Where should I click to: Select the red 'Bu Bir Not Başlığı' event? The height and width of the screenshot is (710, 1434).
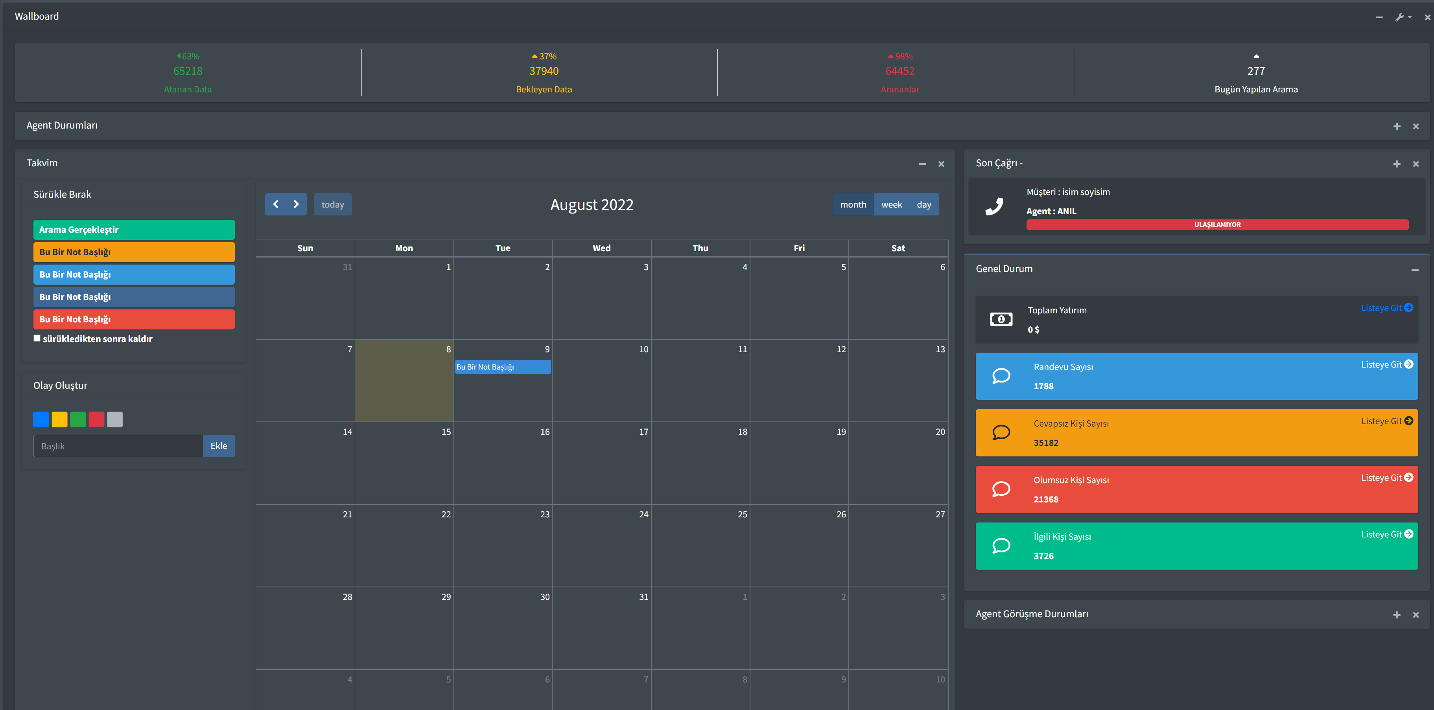[134, 319]
